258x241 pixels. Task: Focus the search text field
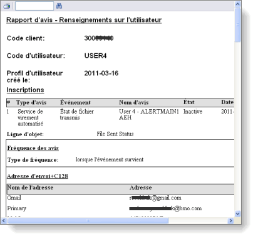pos(34,6)
